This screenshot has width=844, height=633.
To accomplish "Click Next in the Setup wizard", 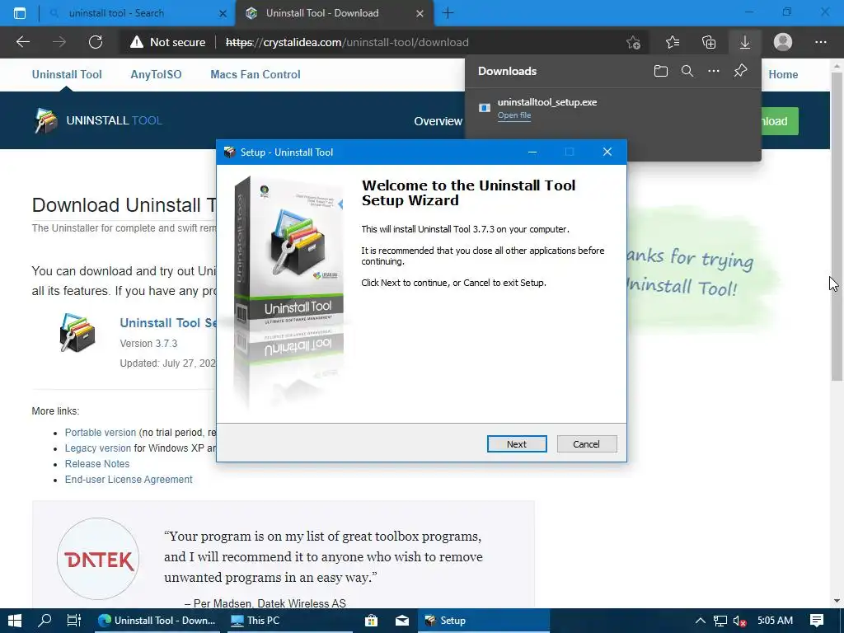I will click(x=517, y=444).
